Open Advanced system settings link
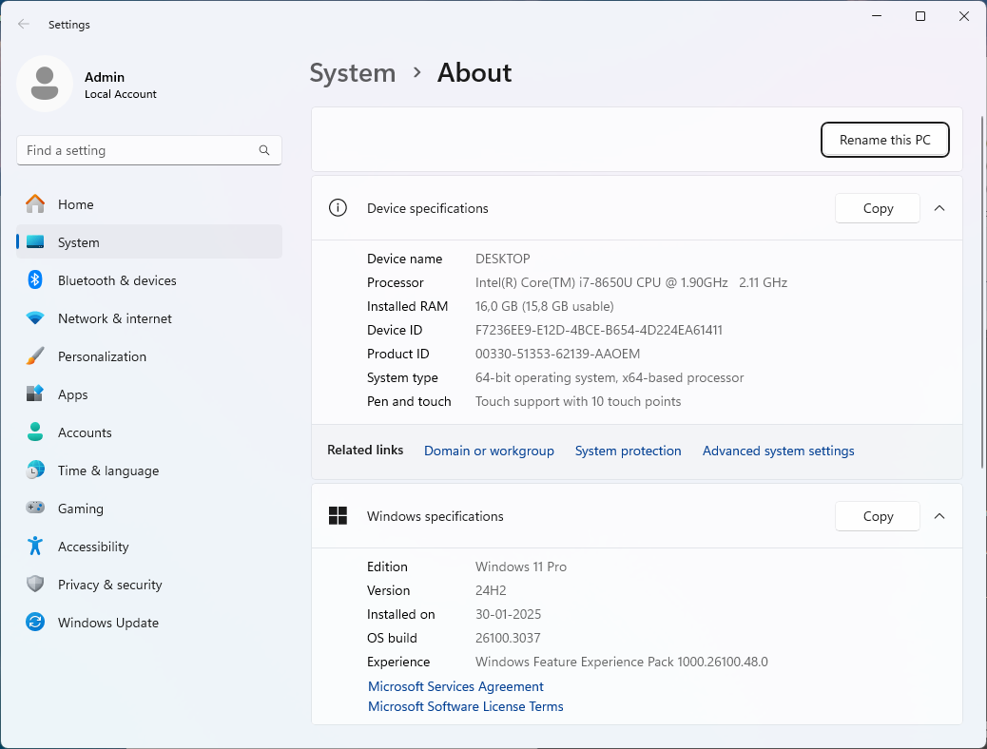 pos(778,451)
